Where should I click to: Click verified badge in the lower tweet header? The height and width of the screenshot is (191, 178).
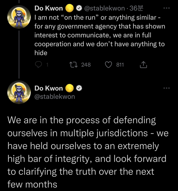[79, 88]
